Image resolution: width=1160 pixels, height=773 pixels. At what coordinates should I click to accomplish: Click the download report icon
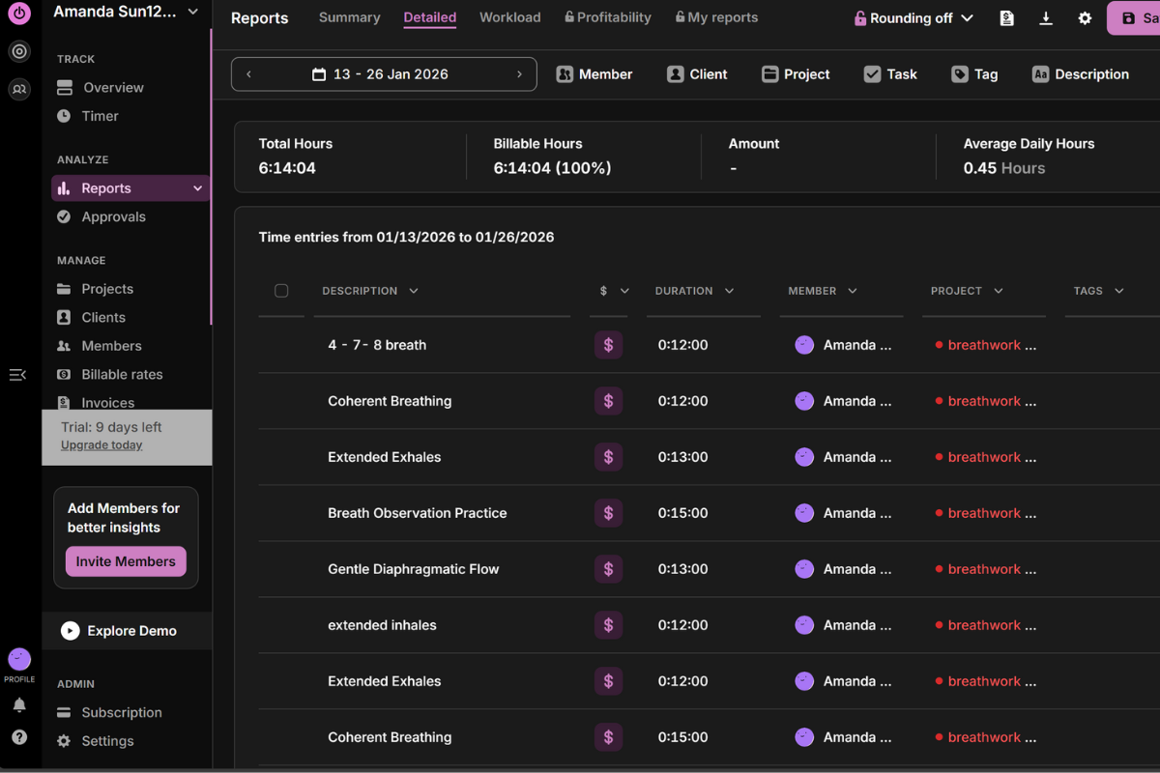point(1046,18)
